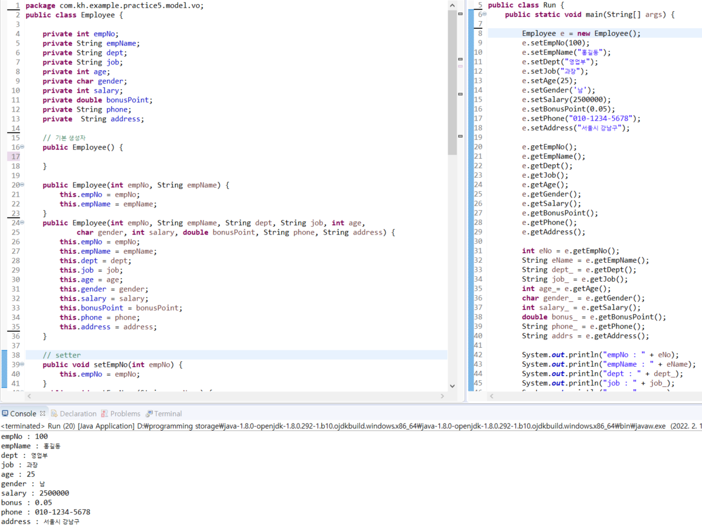Screen dimensions: 702x528
Task: Click the console output 'empNo : 100'
Action: coord(25,436)
